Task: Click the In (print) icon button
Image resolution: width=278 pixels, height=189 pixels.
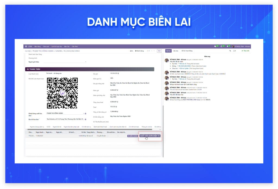Action: (131, 51)
